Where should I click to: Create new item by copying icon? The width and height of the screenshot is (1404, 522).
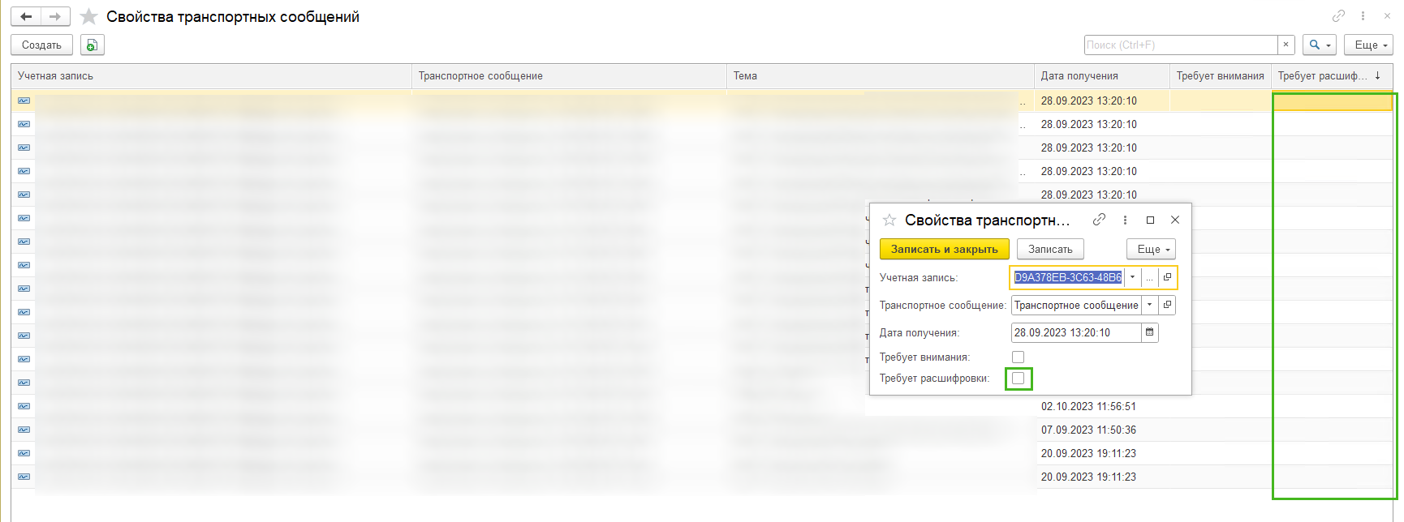tap(93, 45)
